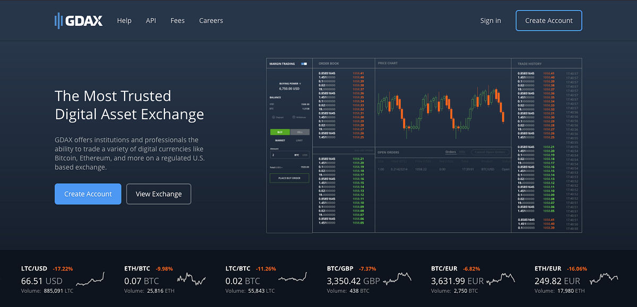Click the OPEN ORDERS panel header

click(x=388, y=152)
